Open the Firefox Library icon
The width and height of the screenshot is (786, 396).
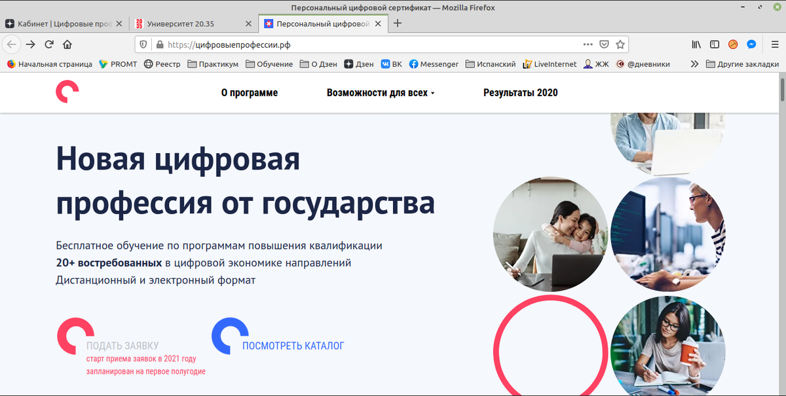(x=696, y=45)
